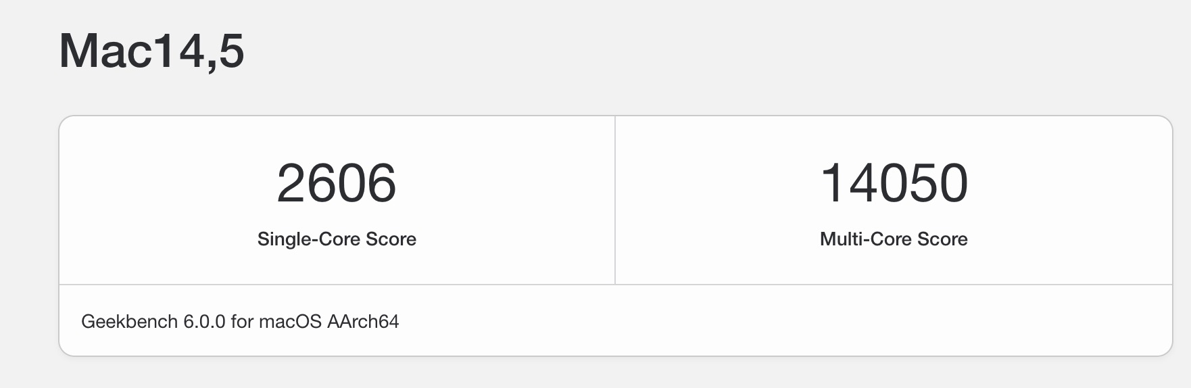Click the vertical divider between the scores
The width and height of the screenshot is (1191, 388).
tap(615, 200)
